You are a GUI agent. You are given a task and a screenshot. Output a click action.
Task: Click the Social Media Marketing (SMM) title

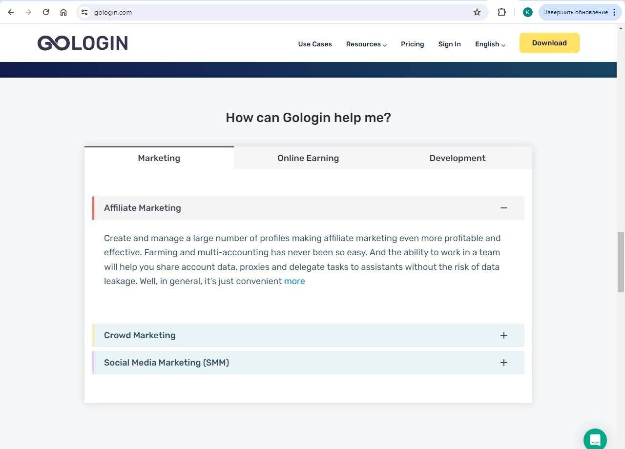click(167, 363)
